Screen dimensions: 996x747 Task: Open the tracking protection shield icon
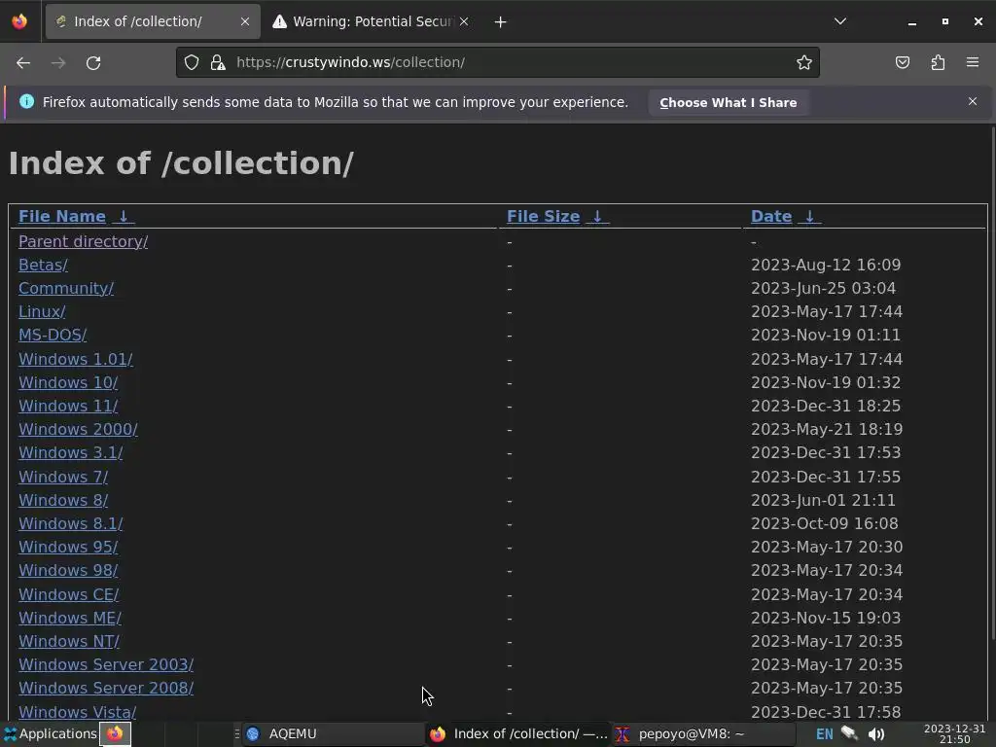click(192, 62)
